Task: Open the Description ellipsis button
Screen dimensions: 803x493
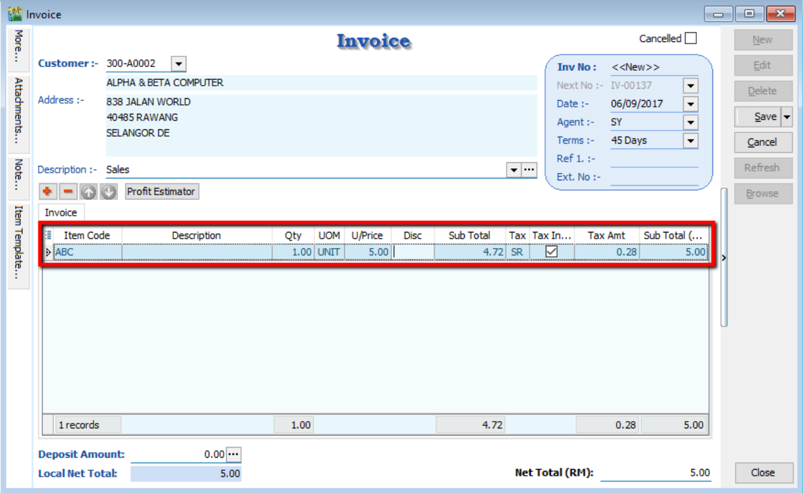Action: coord(529,170)
